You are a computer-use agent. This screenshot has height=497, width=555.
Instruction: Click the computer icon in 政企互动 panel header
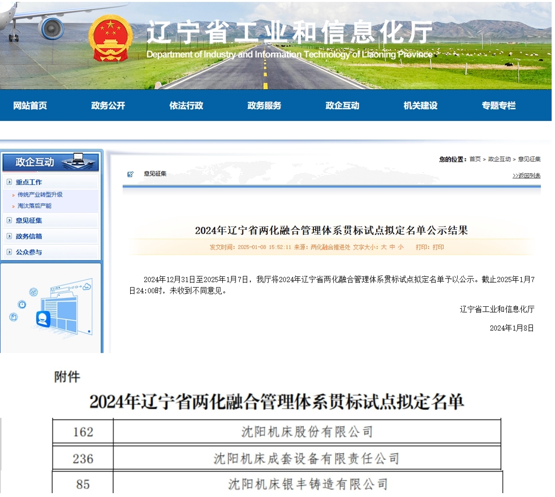(x=79, y=160)
